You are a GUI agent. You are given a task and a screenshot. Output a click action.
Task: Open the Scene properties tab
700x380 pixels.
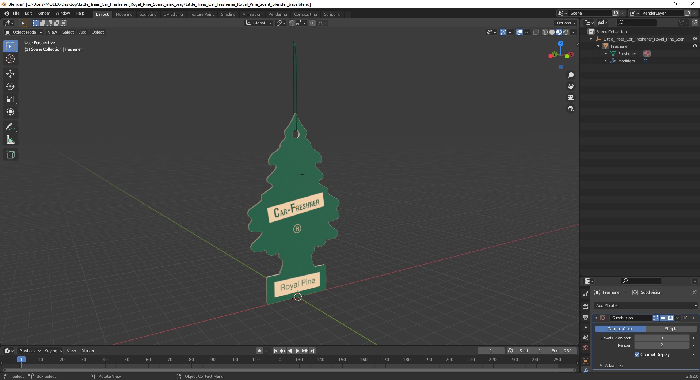click(586, 338)
